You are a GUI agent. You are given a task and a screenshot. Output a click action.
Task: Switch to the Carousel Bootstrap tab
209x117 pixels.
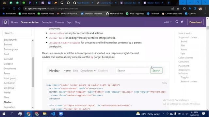pyautogui.click(x=130, y=3)
